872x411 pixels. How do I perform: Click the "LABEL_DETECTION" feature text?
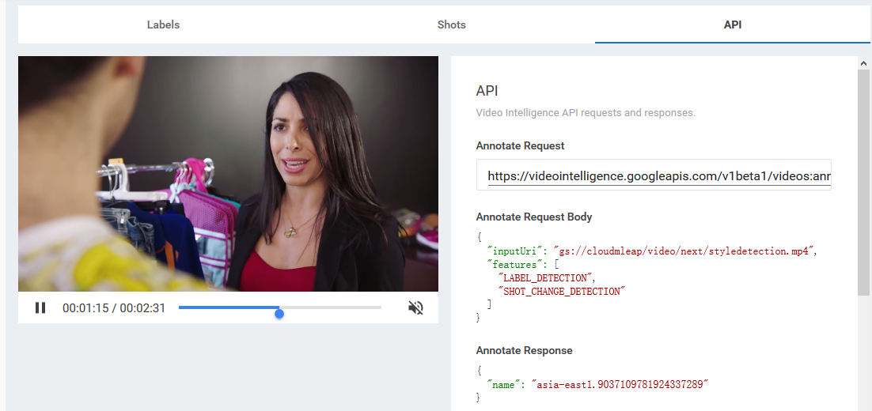click(x=545, y=277)
